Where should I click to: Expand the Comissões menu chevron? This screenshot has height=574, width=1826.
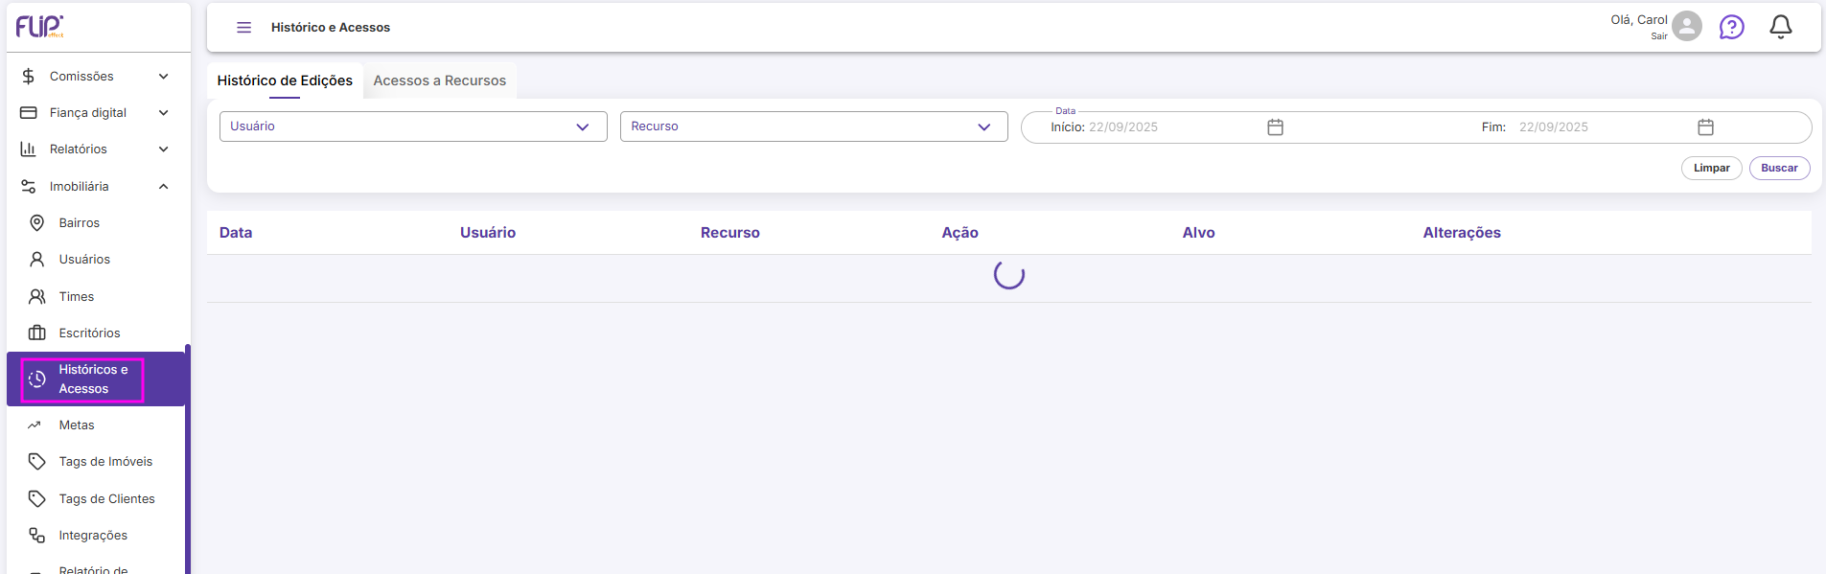click(x=164, y=77)
